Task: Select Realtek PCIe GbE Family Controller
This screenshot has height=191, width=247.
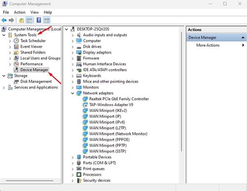Action: click(119, 99)
